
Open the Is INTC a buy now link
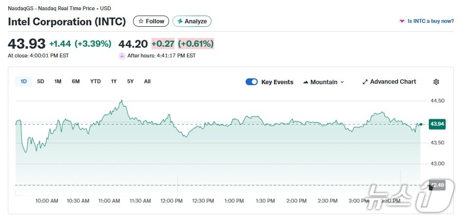pyautogui.click(x=430, y=21)
